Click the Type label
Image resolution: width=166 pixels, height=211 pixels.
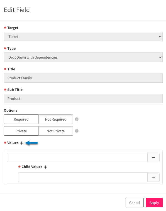11,49
